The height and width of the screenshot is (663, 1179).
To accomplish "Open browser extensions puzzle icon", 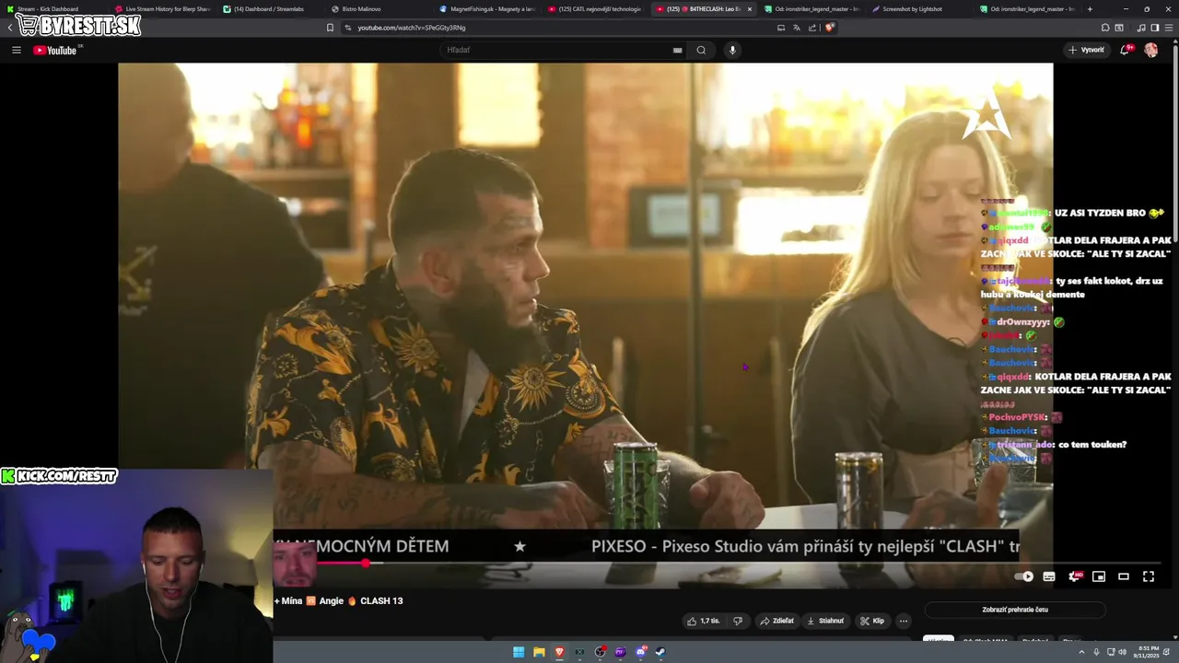I will [1104, 28].
